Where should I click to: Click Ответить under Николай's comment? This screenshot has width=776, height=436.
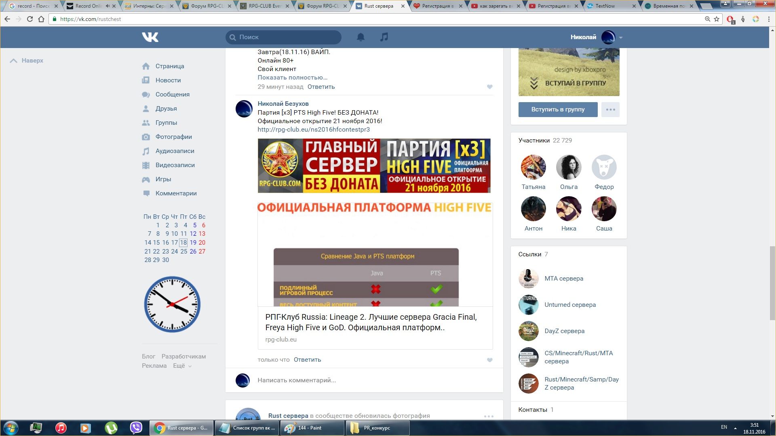(x=307, y=360)
